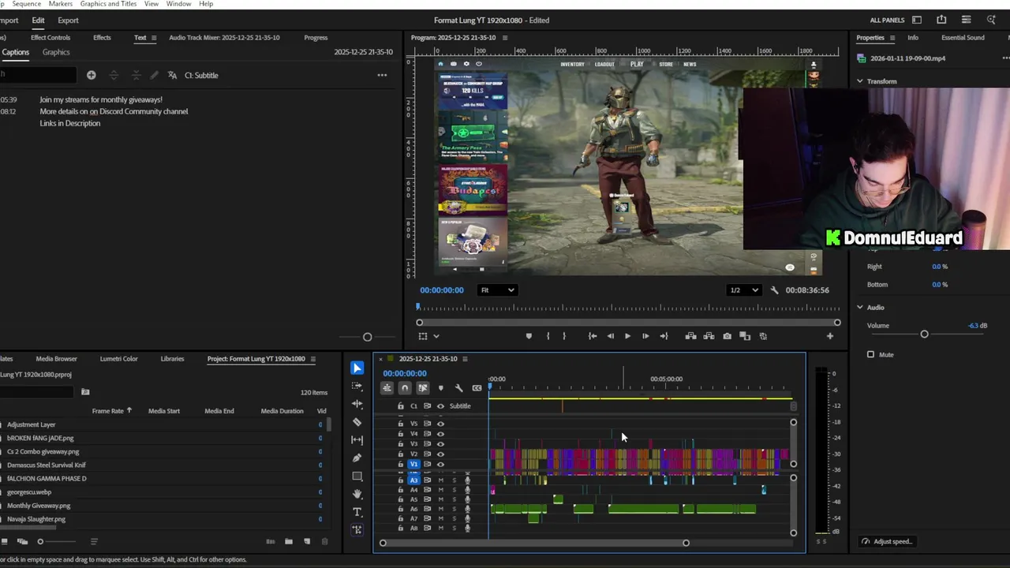1010x568 pixels.
Task: Switch to the Lumetri Color tab
Action: pos(118,359)
